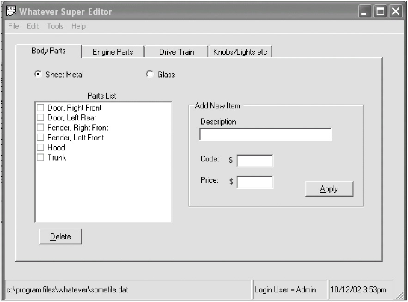
Task: Select the Sheet Metal radio button
Action: 38,74
